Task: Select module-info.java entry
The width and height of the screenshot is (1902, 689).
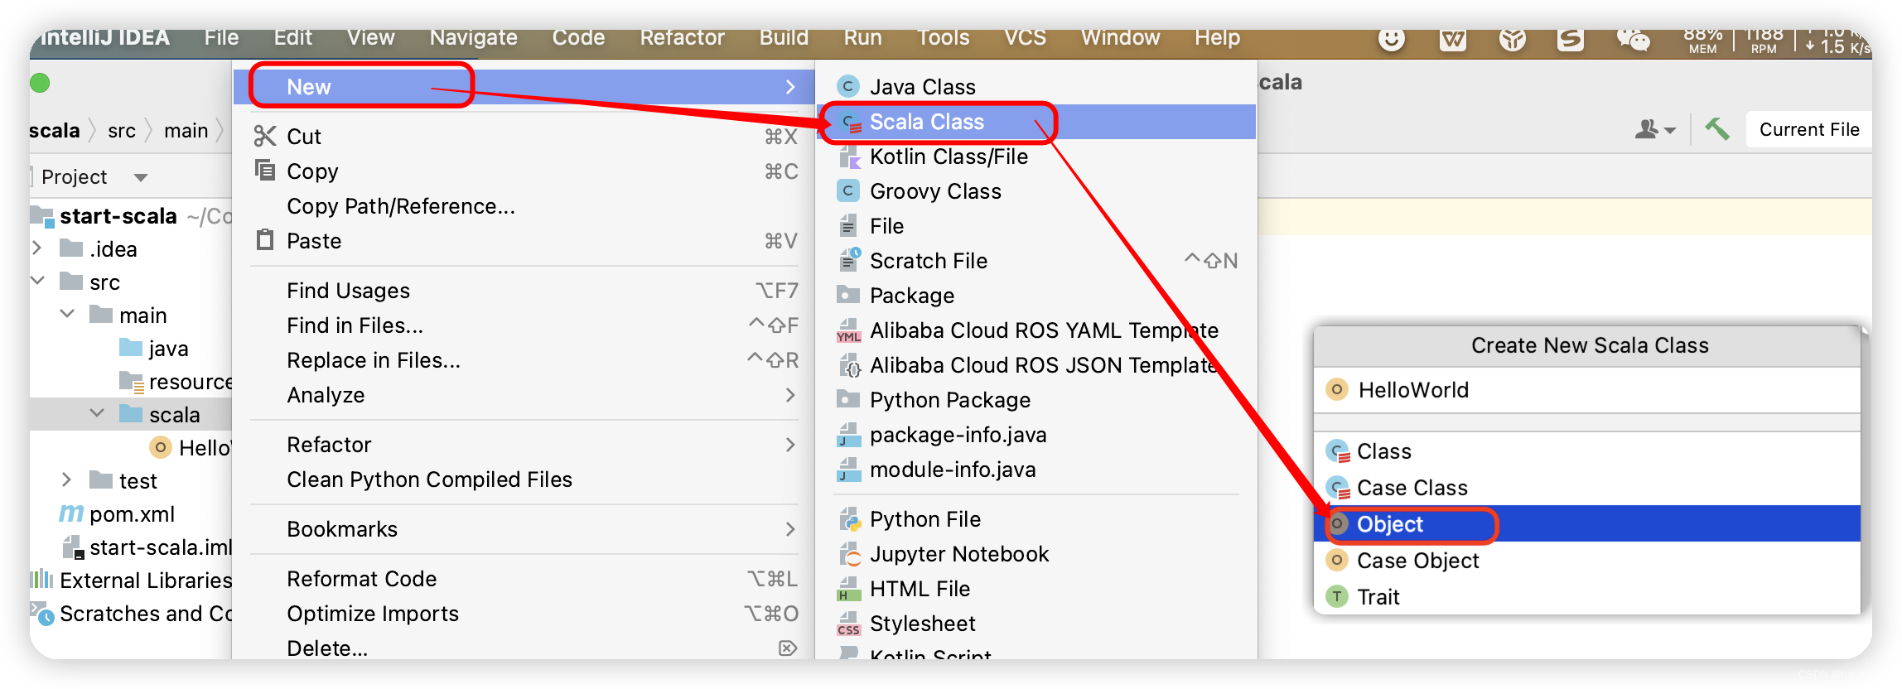Action: (1036, 470)
